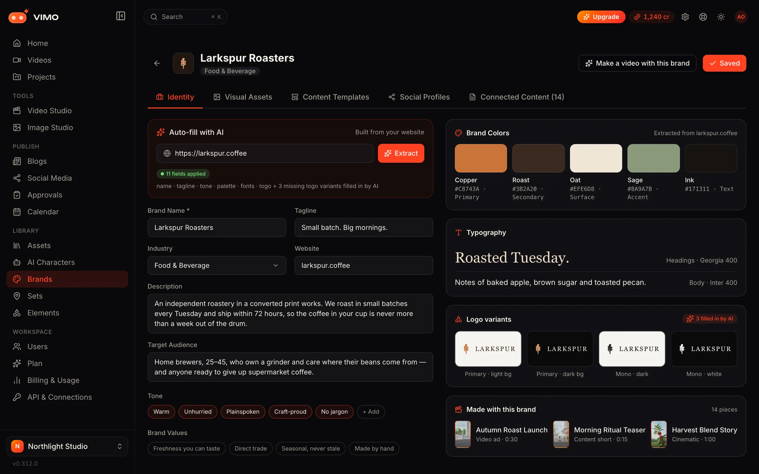Open the settings gear icon
The image size is (759, 474).
tap(685, 17)
